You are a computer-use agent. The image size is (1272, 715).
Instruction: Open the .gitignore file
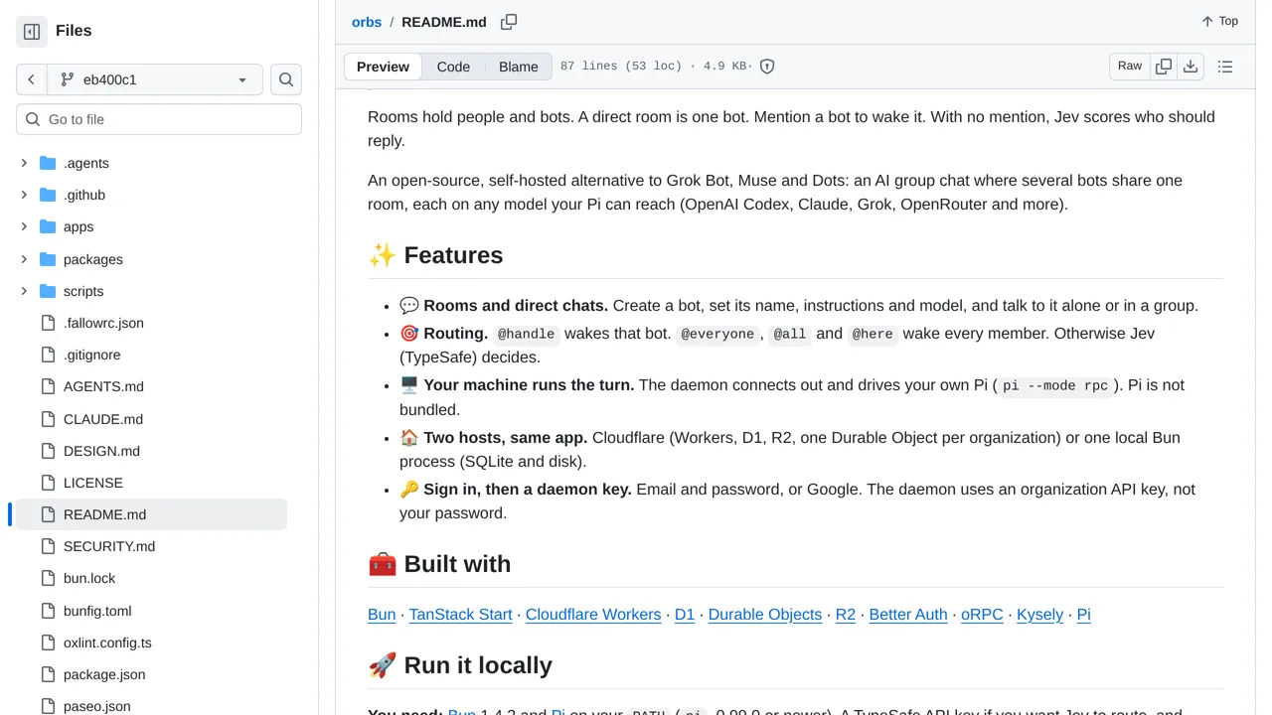pyautogui.click(x=92, y=355)
